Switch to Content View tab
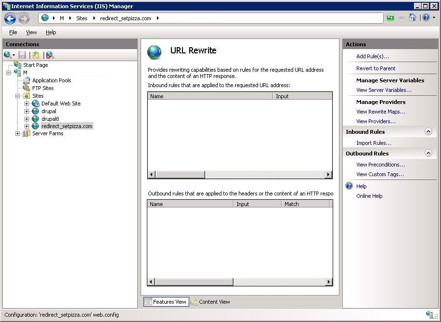The height and width of the screenshot is (322, 441). click(x=210, y=302)
